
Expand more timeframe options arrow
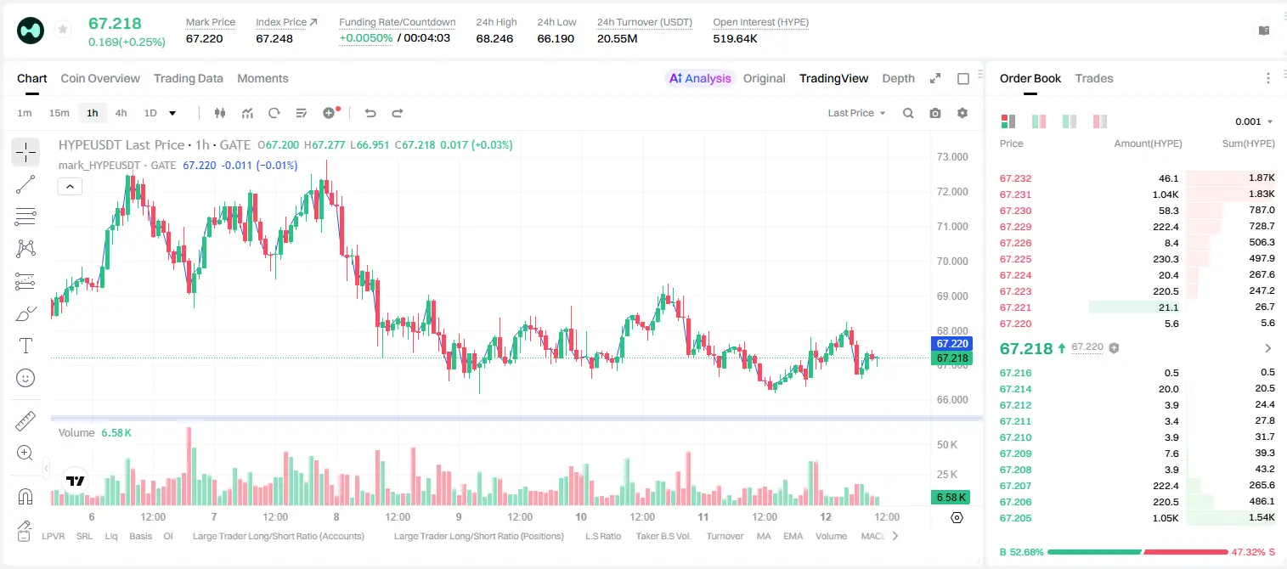coord(172,113)
